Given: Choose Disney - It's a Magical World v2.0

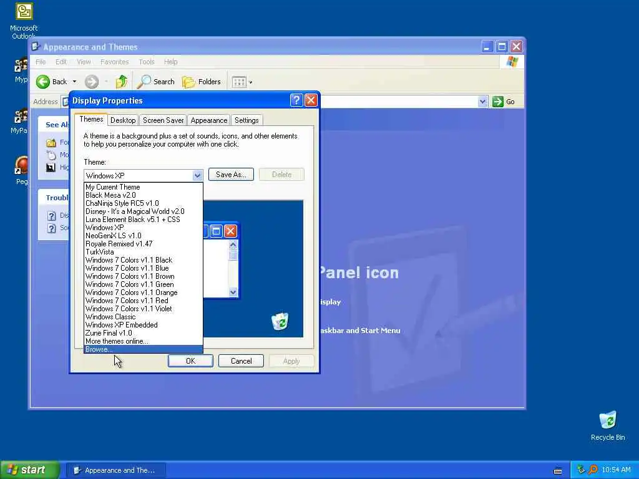Looking at the screenshot, I should pyautogui.click(x=143, y=211).
